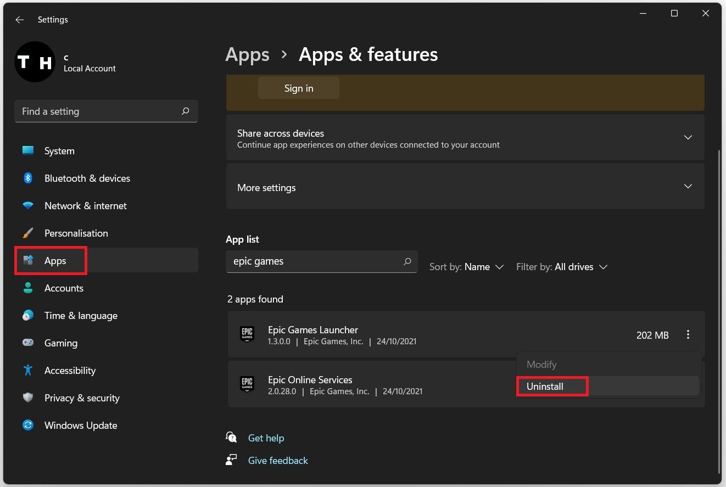726x487 pixels.
Task: Go to Network & internet settings
Action: (x=85, y=206)
